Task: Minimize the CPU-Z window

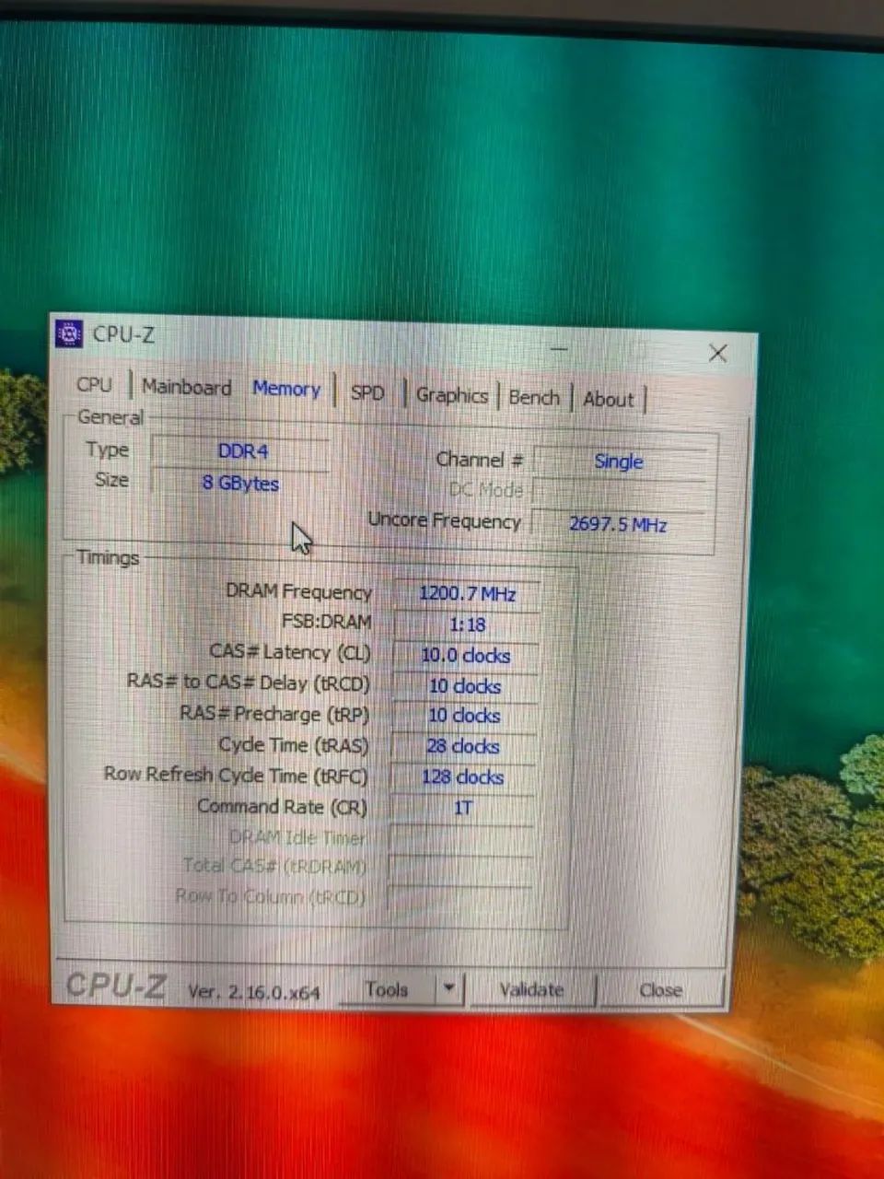Action: [559, 349]
